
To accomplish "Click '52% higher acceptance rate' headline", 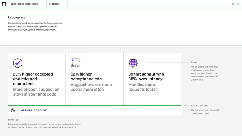I will pyautogui.click(x=86, y=76).
